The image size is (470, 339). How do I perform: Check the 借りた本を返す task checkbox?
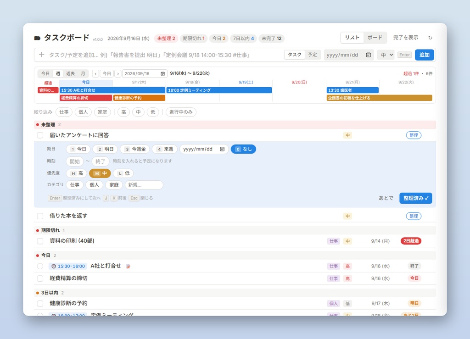[x=40, y=216]
